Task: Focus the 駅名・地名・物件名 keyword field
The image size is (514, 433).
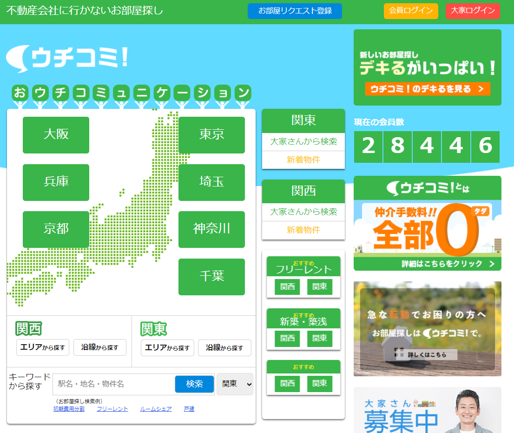Action: 114,384
